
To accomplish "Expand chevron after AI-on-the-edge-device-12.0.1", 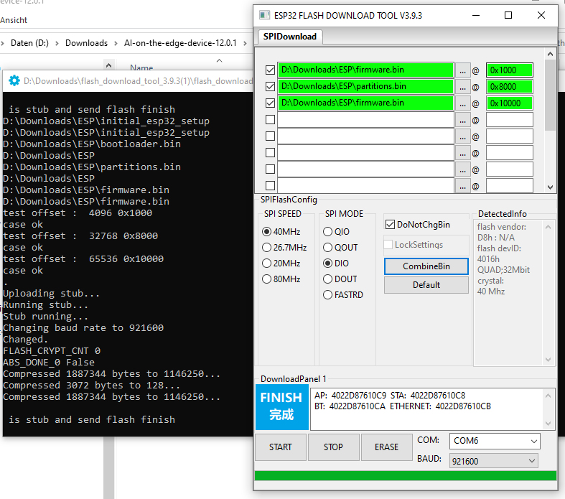I will coord(245,44).
